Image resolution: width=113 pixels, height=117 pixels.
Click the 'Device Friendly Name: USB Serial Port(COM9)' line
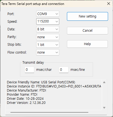pyautogui.click(x=41, y=82)
